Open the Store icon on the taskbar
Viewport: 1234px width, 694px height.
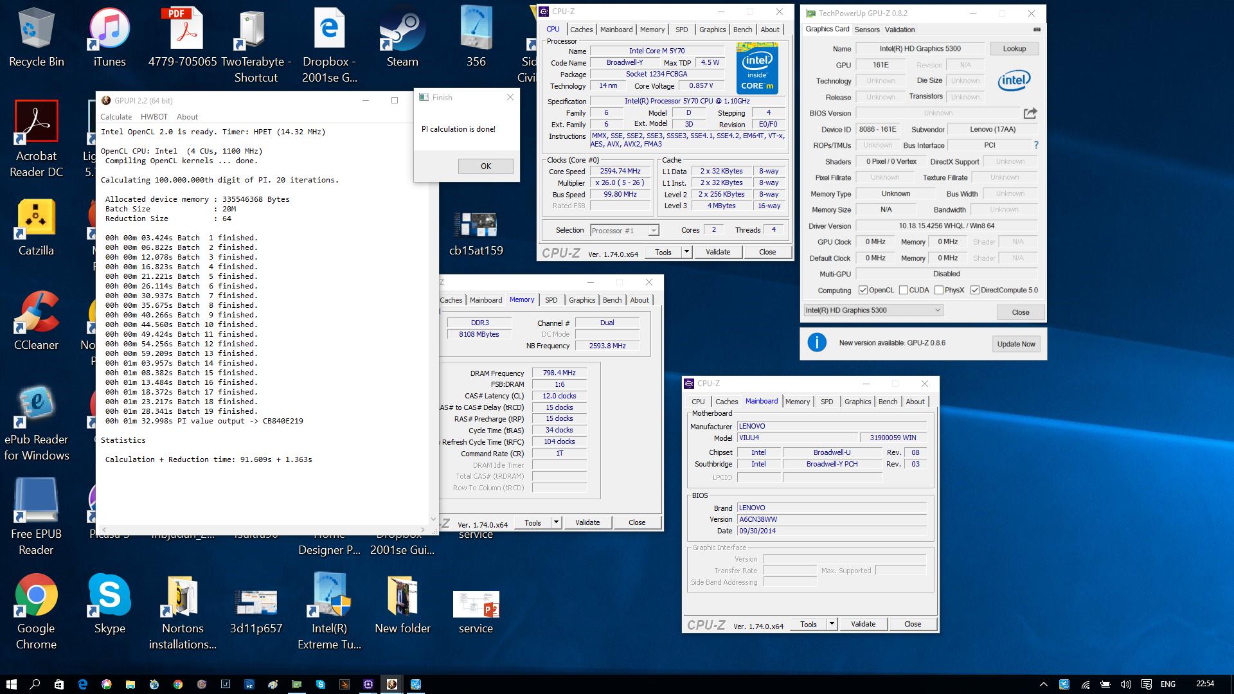coord(58,684)
